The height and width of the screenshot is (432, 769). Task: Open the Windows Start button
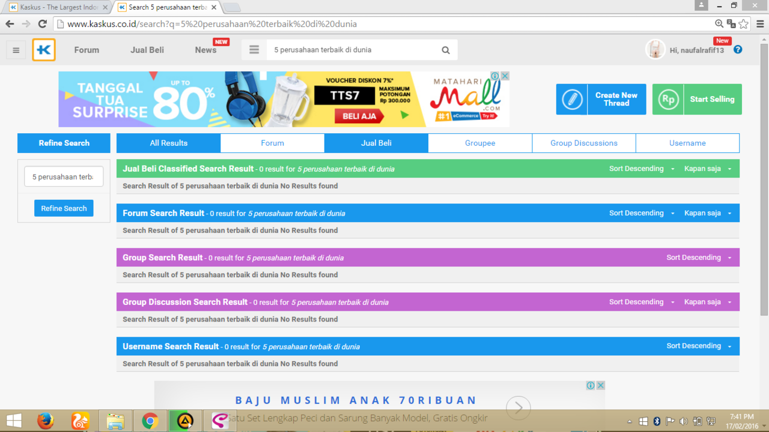click(14, 421)
